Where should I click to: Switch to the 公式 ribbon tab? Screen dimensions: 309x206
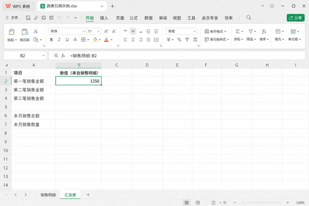coord(133,18)
